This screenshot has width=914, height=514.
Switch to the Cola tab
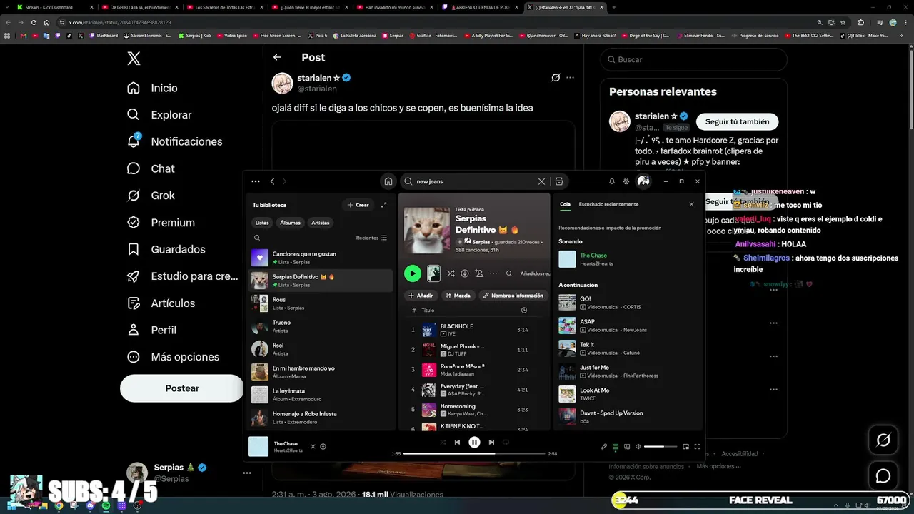tap(565, 204)
